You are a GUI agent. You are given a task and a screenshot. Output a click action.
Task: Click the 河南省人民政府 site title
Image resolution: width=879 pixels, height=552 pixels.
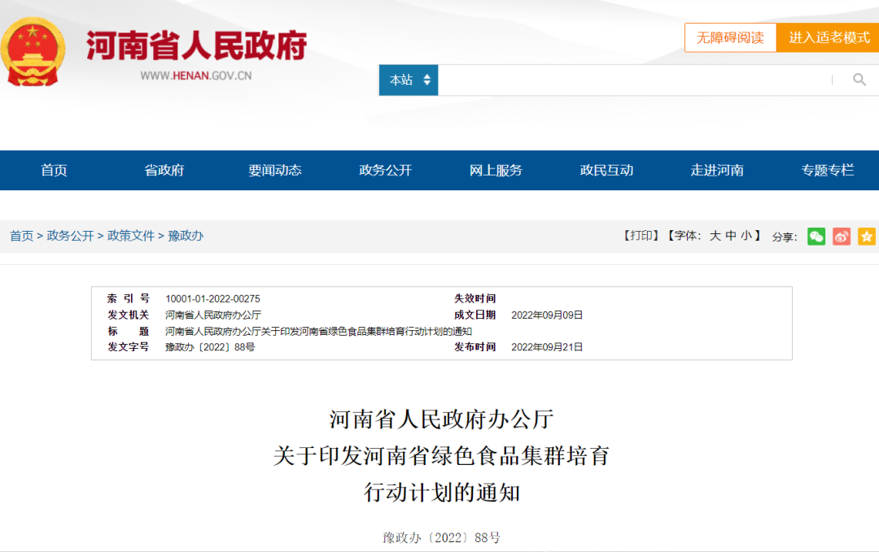[196, 46]
